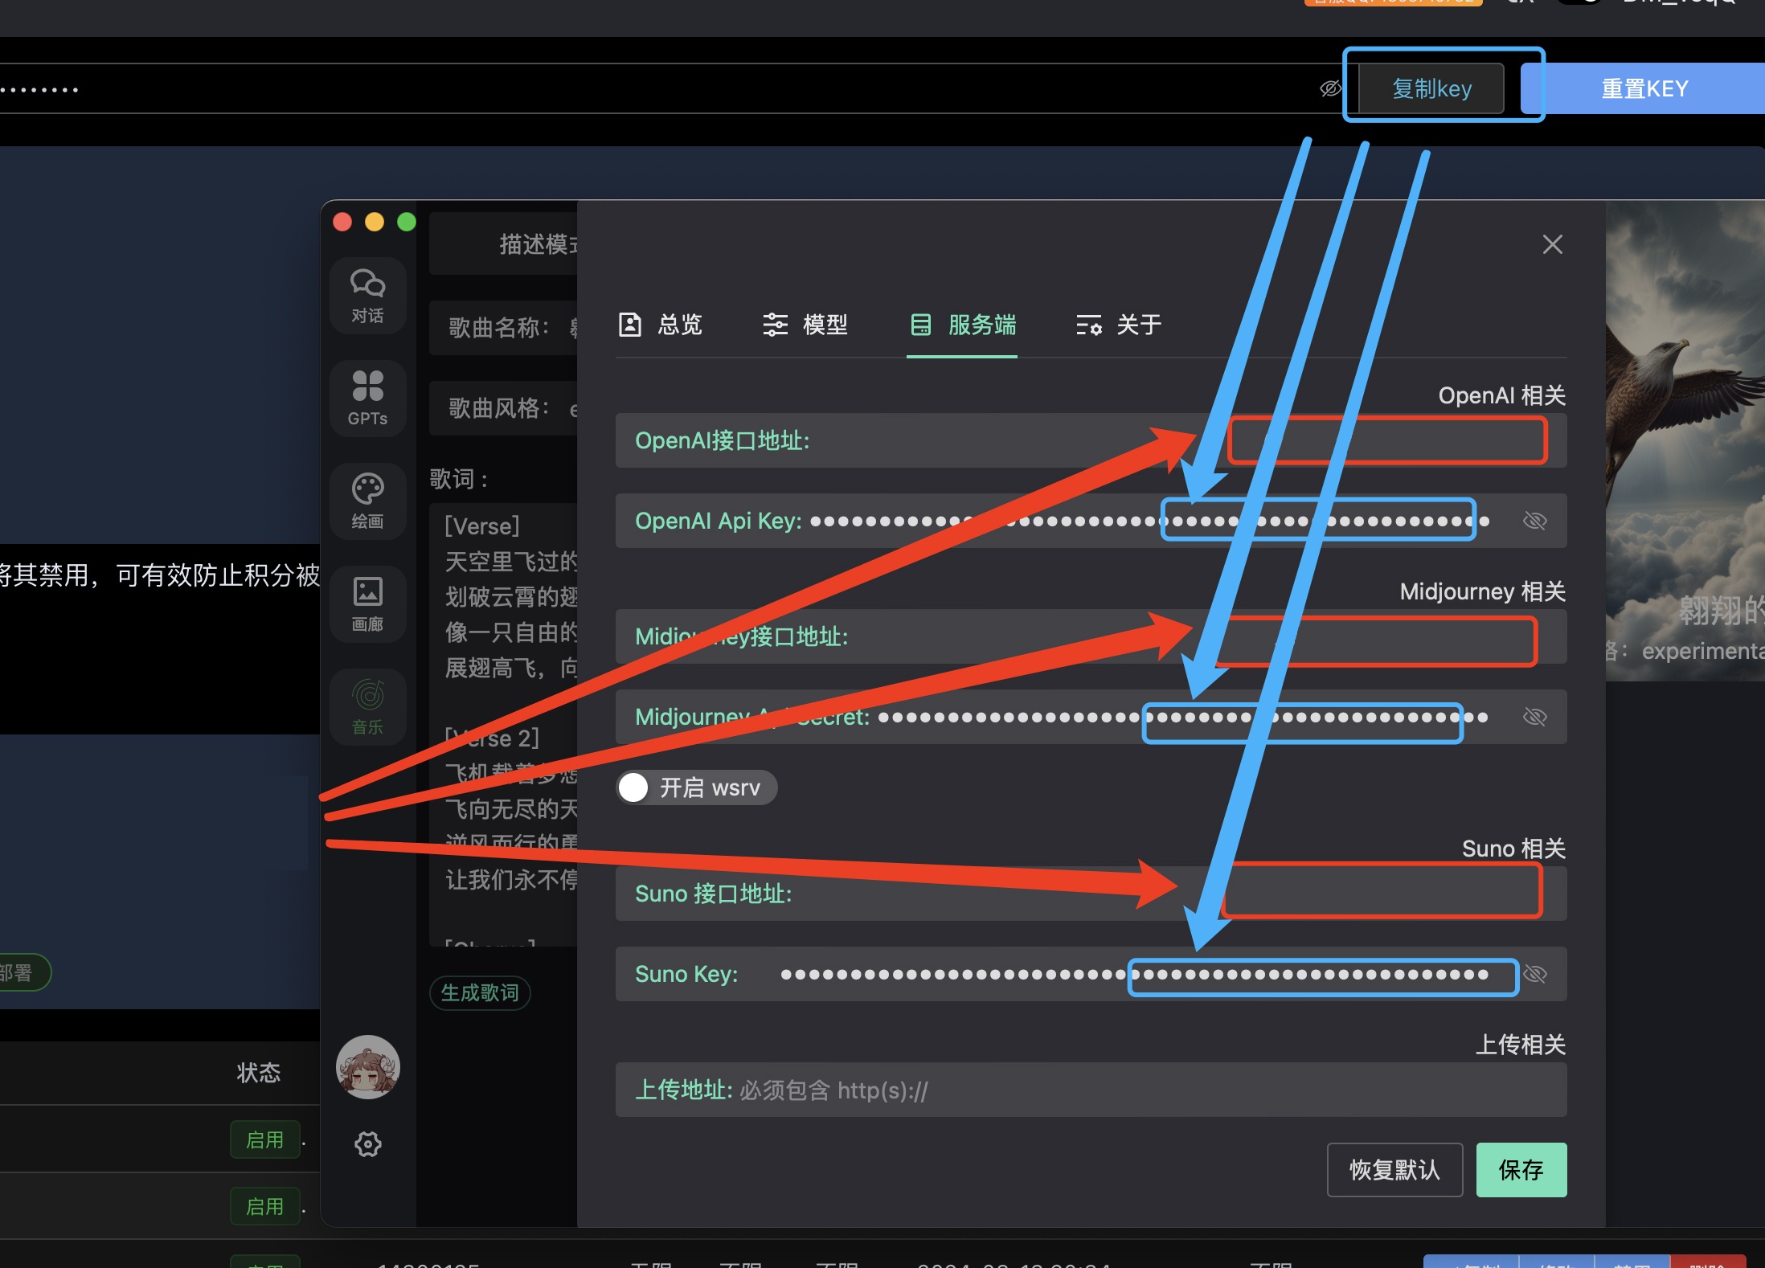1765x1268 pixels.
Task: Click the eagle song cover image
Action: [x=1685, y=440]
